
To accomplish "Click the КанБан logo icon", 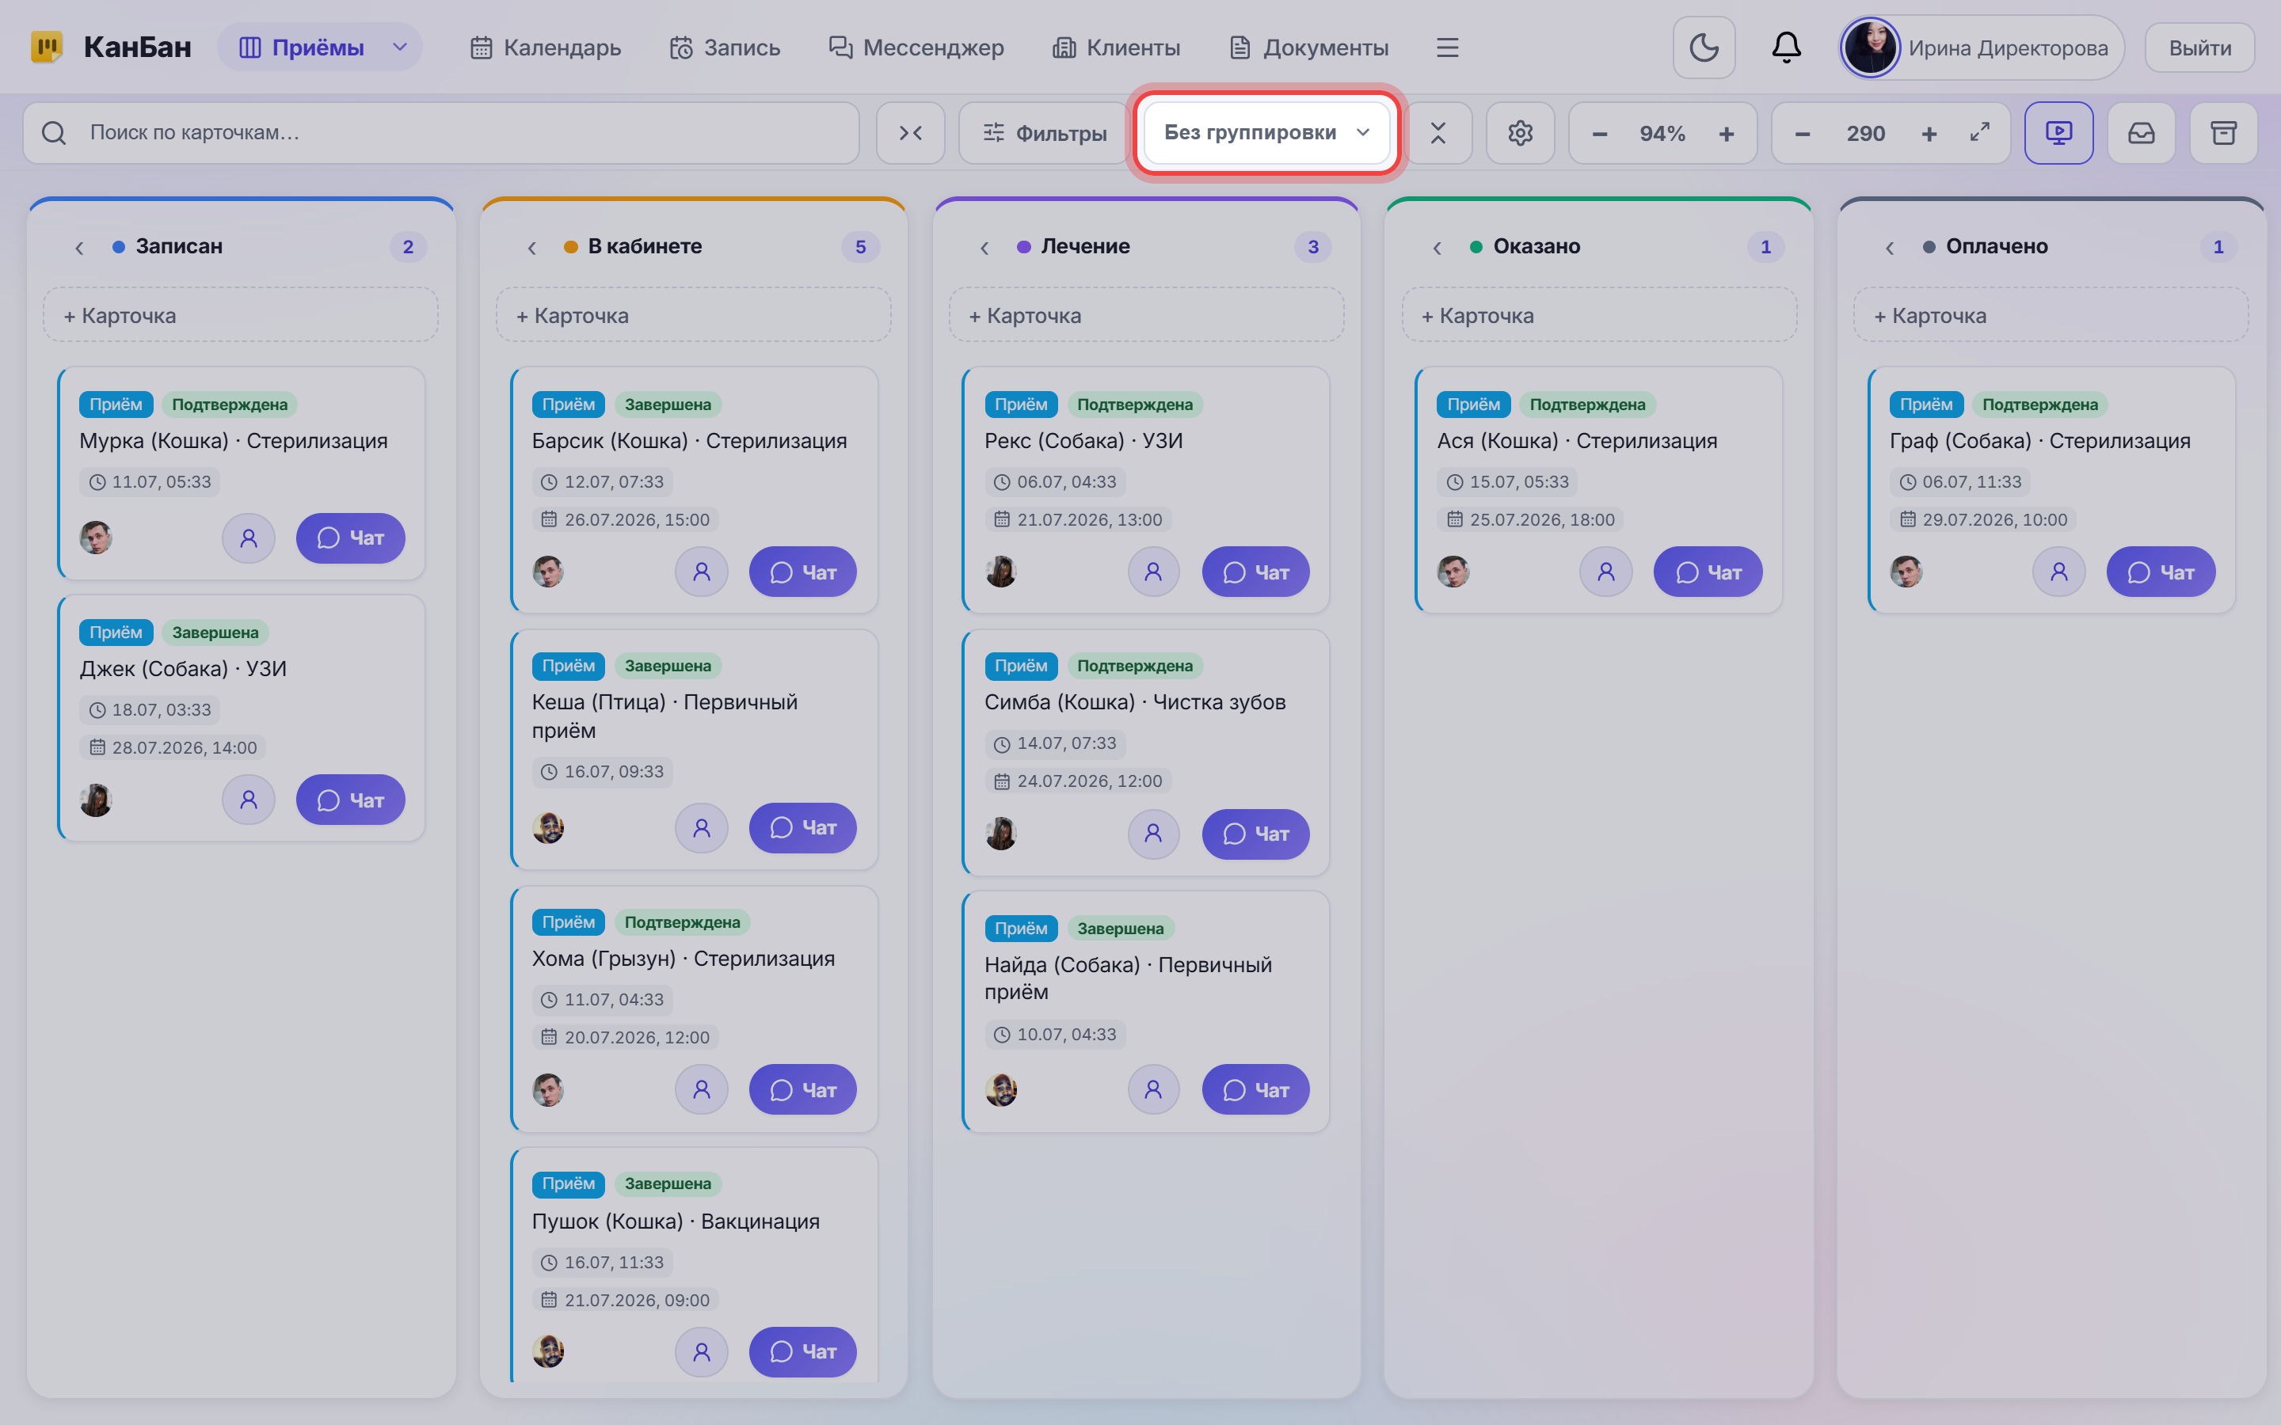I will [46, 46].
